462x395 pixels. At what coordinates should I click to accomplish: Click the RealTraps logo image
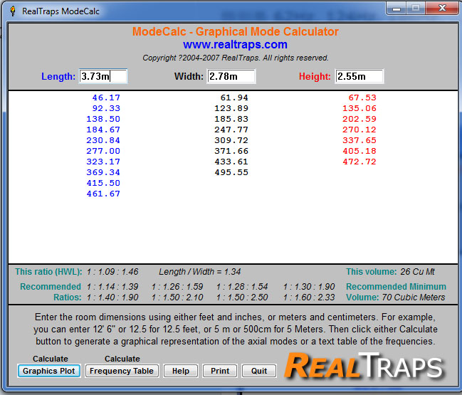coord(364,364)
